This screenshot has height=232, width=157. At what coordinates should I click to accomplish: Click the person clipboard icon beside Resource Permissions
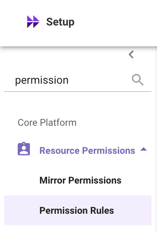point(24,149)
